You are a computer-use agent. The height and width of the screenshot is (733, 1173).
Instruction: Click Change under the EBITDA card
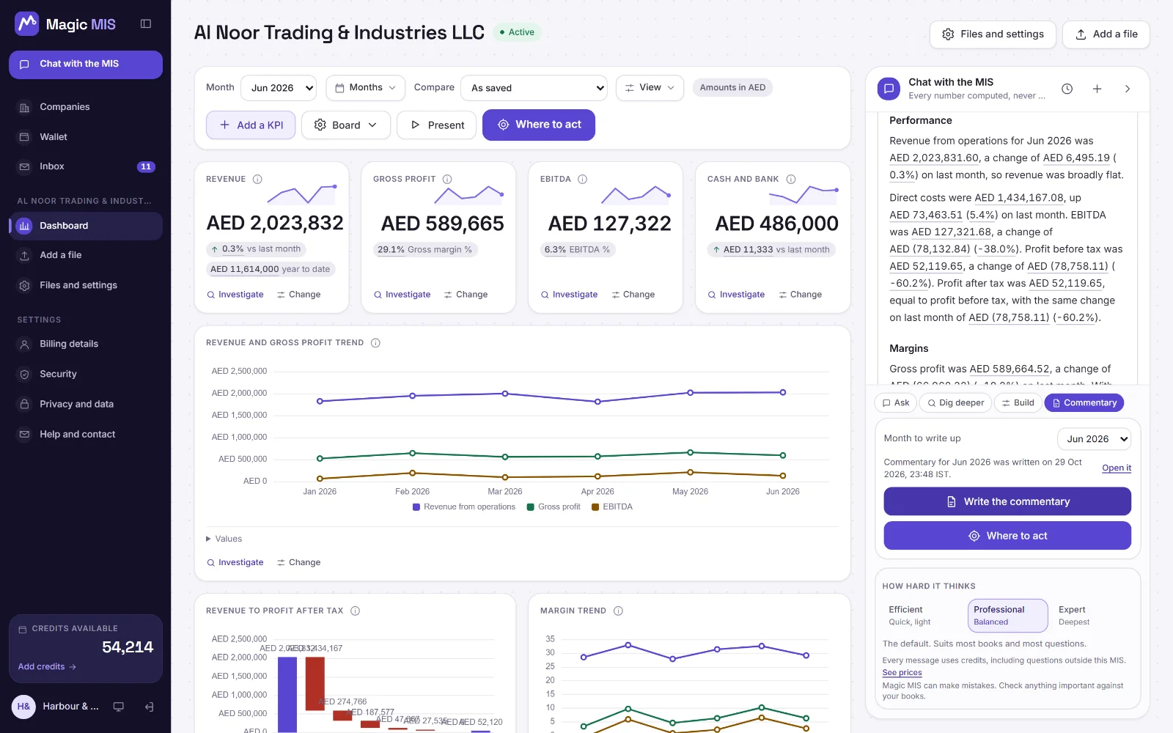[633, 295]
